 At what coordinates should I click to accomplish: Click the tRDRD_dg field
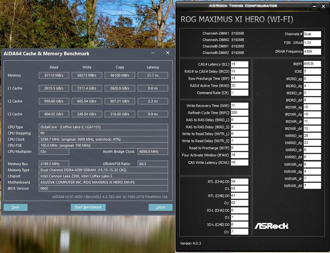tap(312, 86)
